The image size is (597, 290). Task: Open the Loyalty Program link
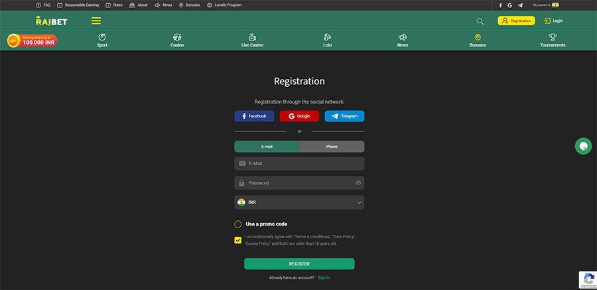tap(224, 5)
